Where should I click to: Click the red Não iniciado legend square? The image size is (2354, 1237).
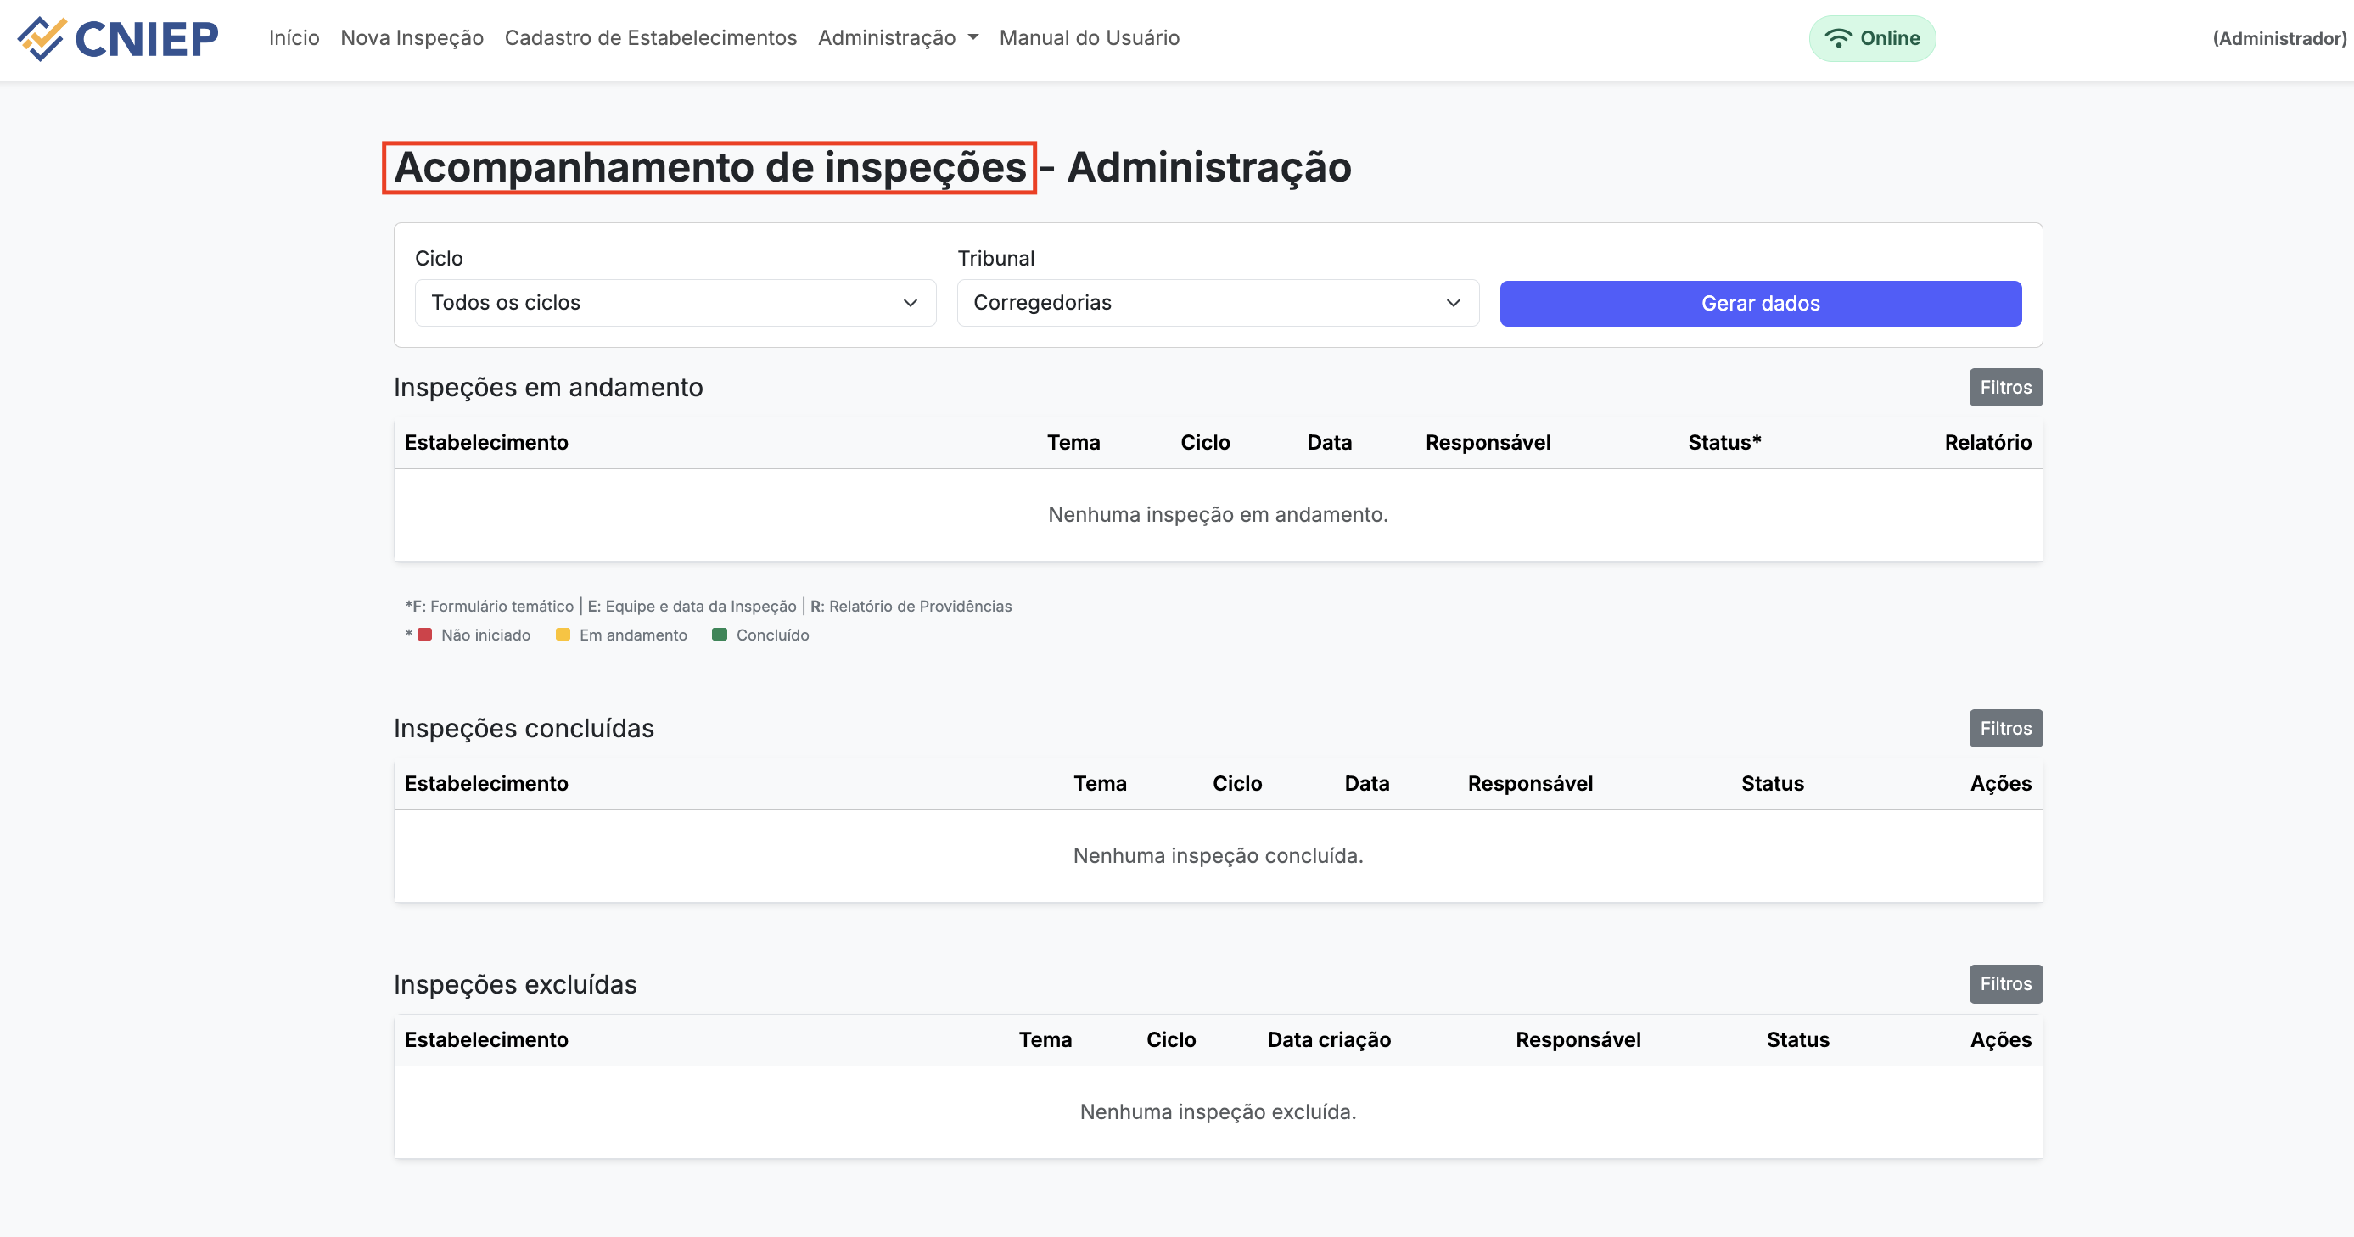tap(425, 635)
